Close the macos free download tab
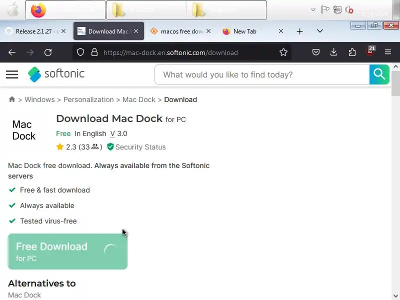Viewport: 400px width, 300px height. (208, 31)
